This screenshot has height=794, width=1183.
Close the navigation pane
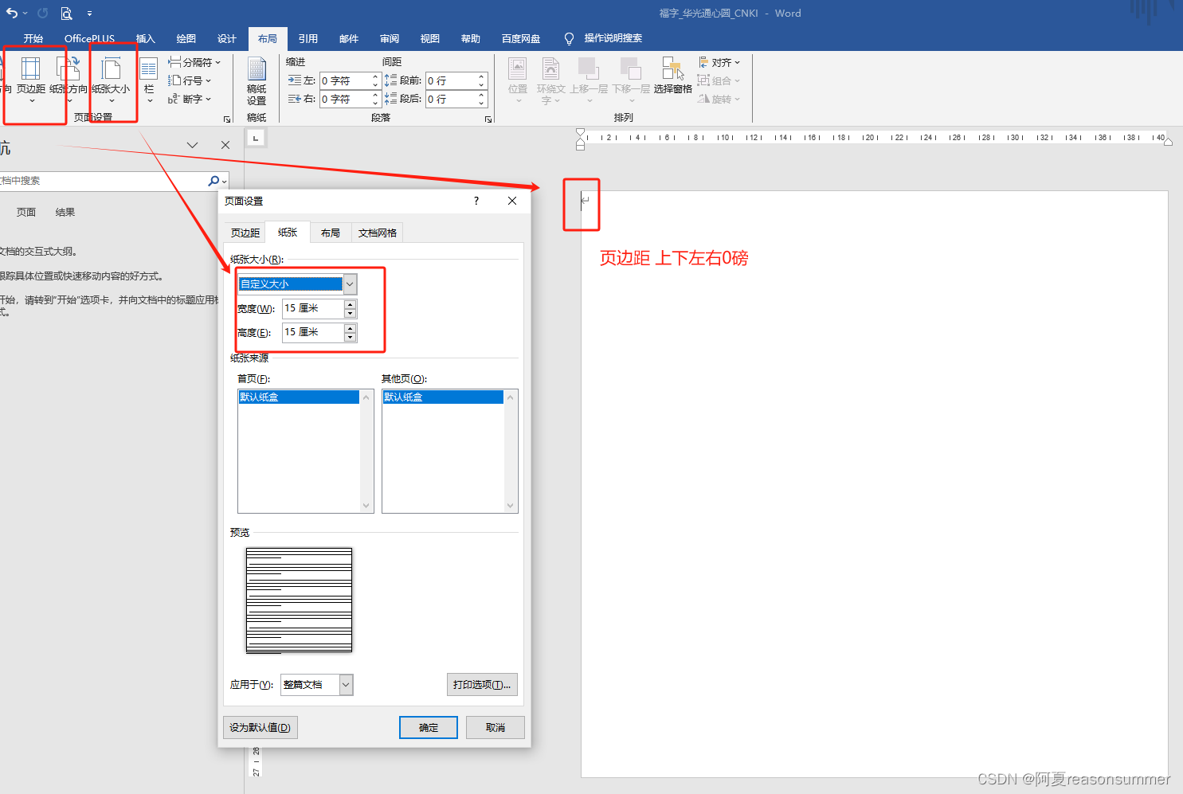pyautogui.click(x=225, y=145)
